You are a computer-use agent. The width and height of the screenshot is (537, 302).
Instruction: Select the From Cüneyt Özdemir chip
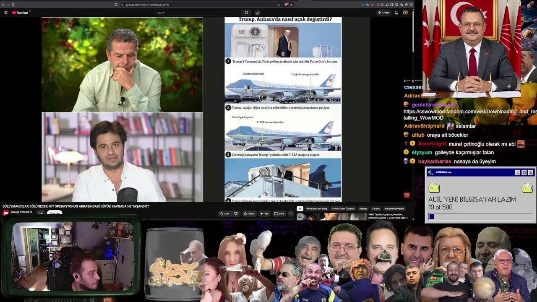tap(343, 208)
